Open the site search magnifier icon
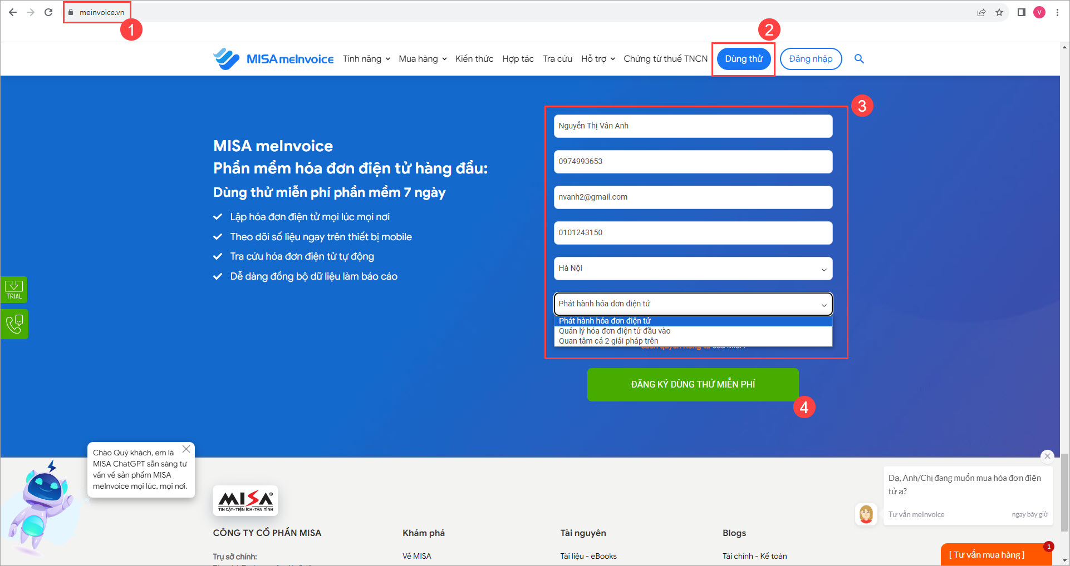This screenshot has width=1070, height=566. pos(859,58)
